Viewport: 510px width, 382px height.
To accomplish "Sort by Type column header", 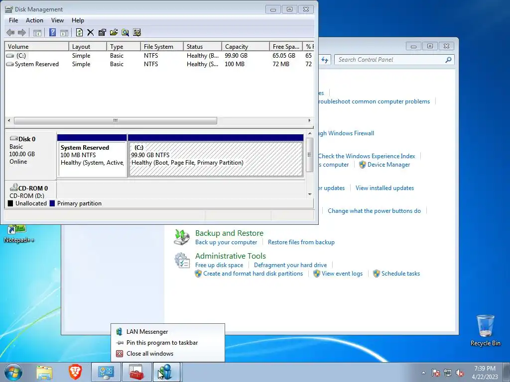I will [x=124, y=46].
